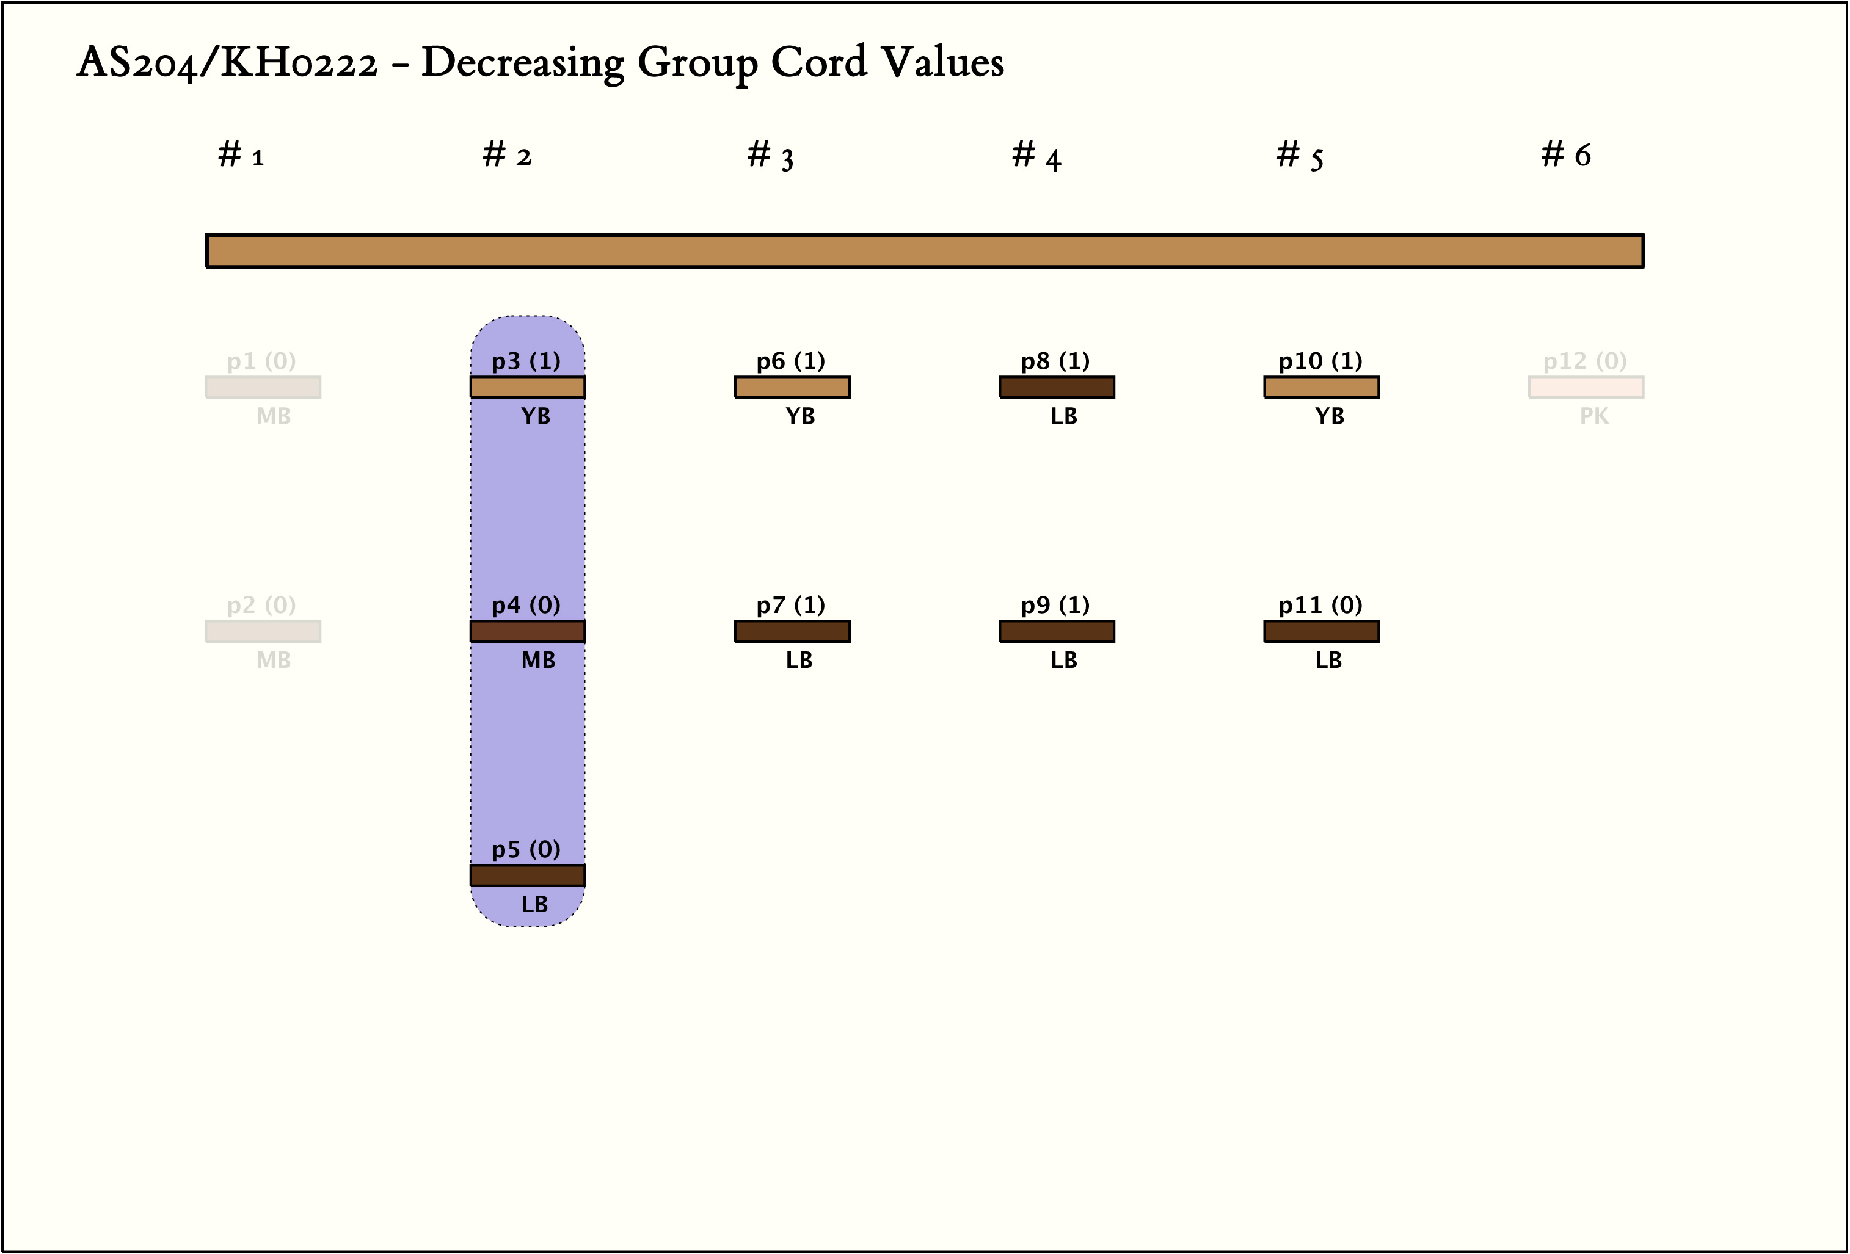Click the p5 (0) LB cord bar
This screenshot has width=1850, height=1254.
pyautogui.click(x=527, y=875)
